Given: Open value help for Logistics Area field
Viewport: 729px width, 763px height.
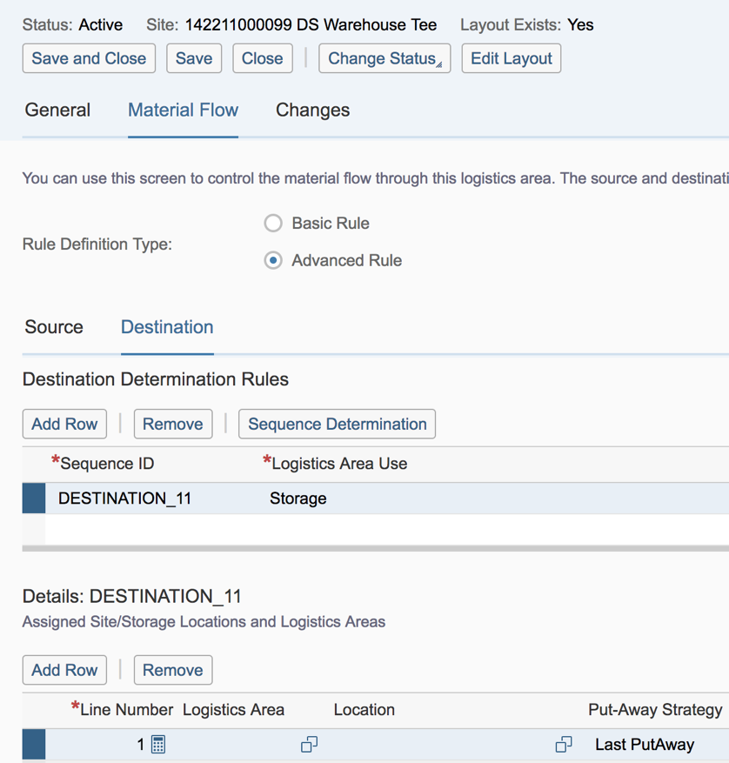Looking at the screenshot, I should 309,745.
